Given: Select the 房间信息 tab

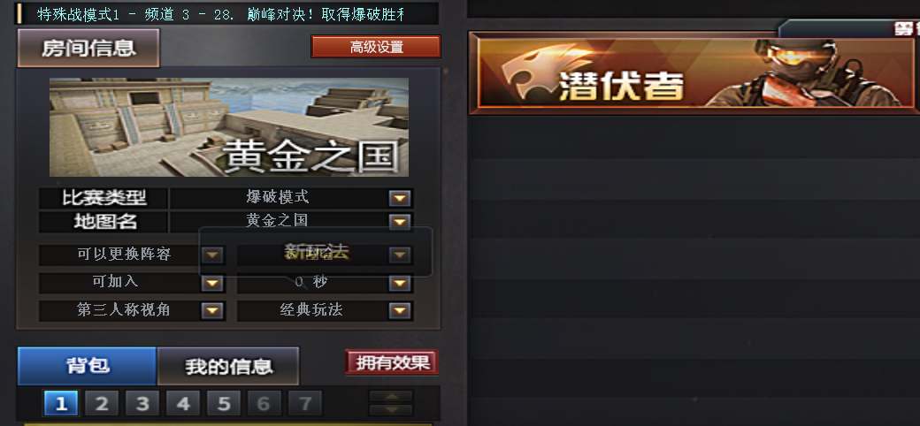Looking at the screenshot, I should tap(88, 48).
